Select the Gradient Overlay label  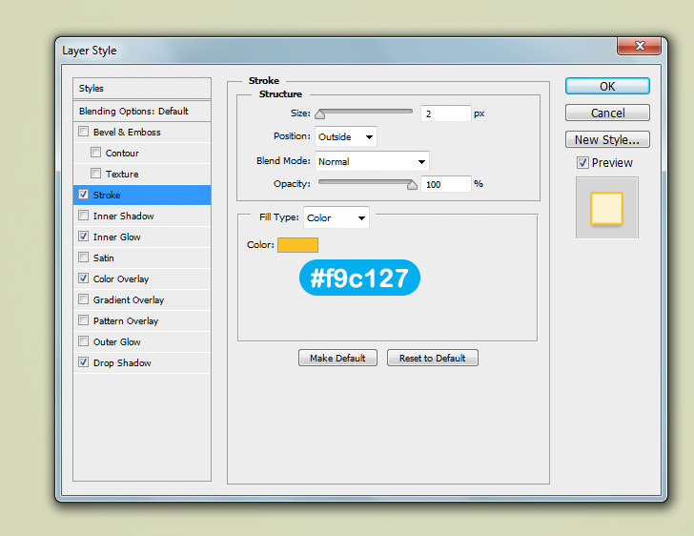tap(129, 299)
